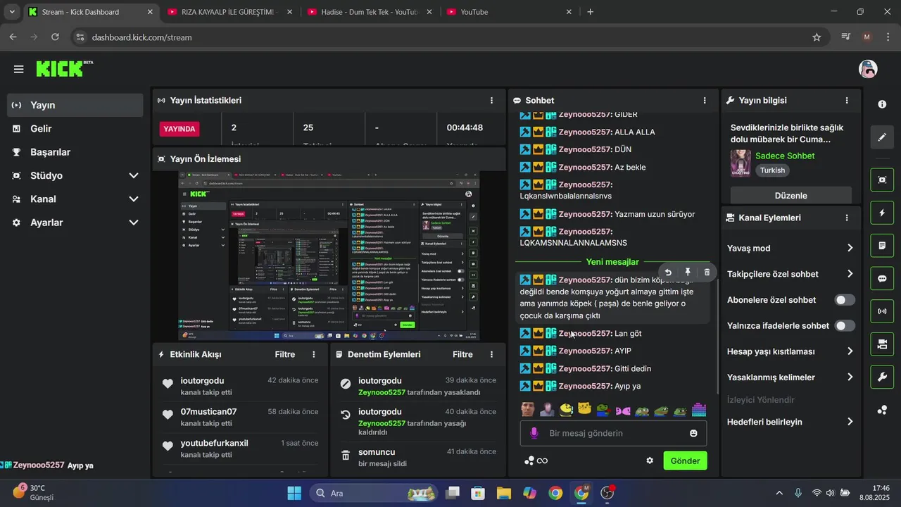Click the stream preview icon in right toolbar
901x507 pixels.
pos(882,180)
